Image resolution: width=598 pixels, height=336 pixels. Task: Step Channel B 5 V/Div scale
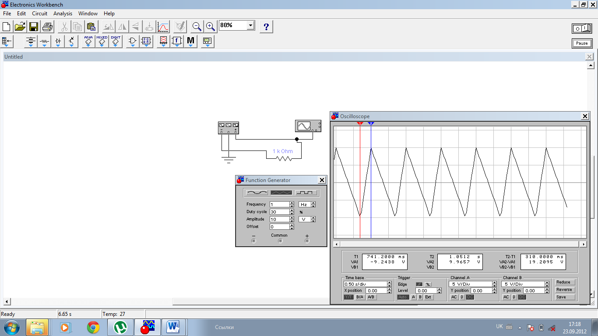click(547, 284)
